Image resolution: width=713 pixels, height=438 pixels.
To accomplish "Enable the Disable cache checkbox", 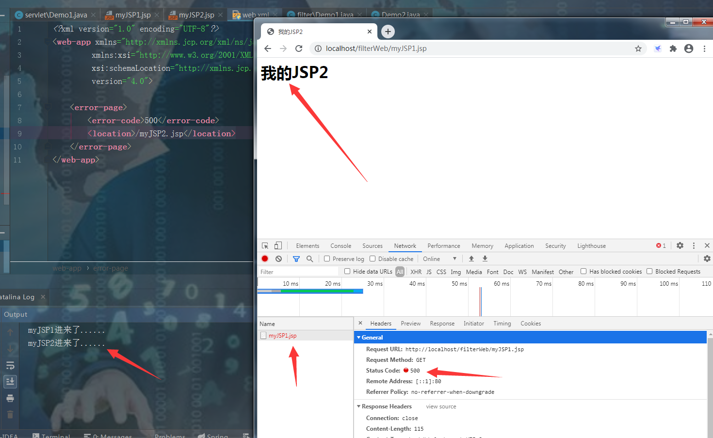I will 373,259.
